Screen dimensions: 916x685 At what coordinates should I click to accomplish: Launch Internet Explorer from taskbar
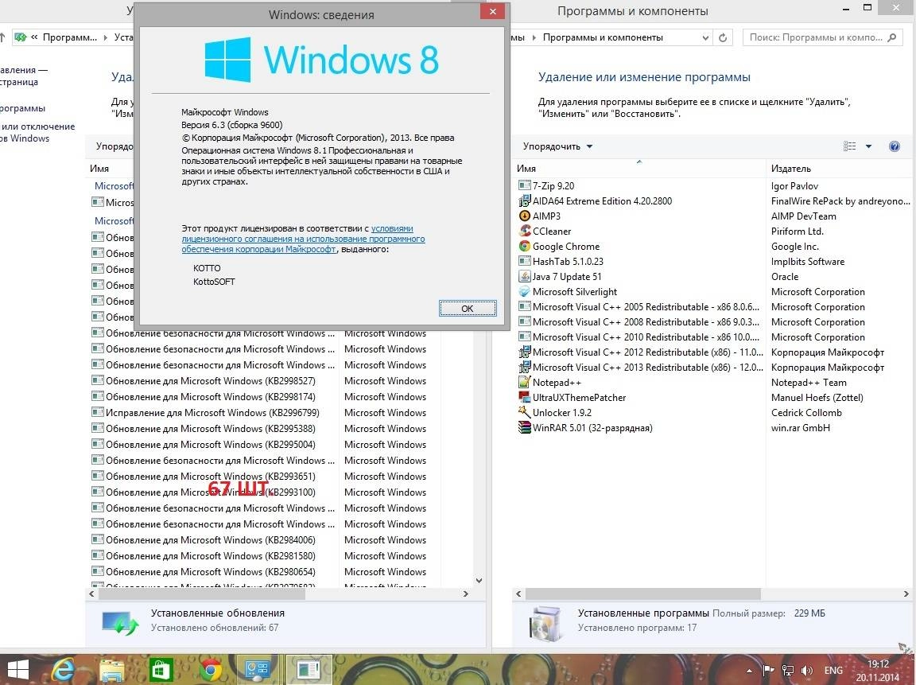[x=63, y=670]
